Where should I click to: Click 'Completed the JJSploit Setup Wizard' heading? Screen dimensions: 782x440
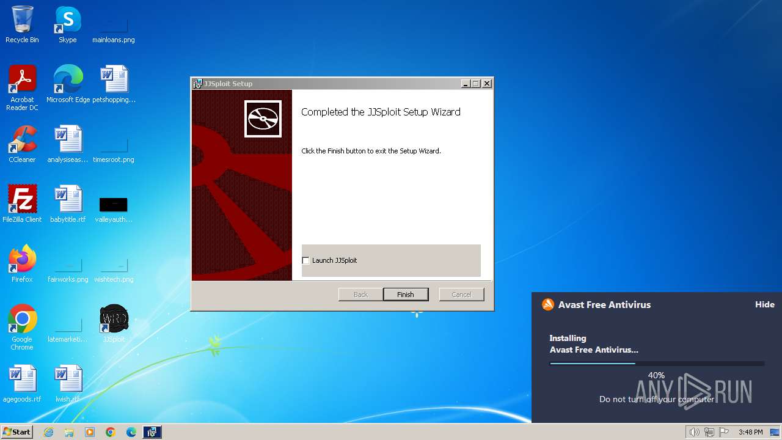381,112
